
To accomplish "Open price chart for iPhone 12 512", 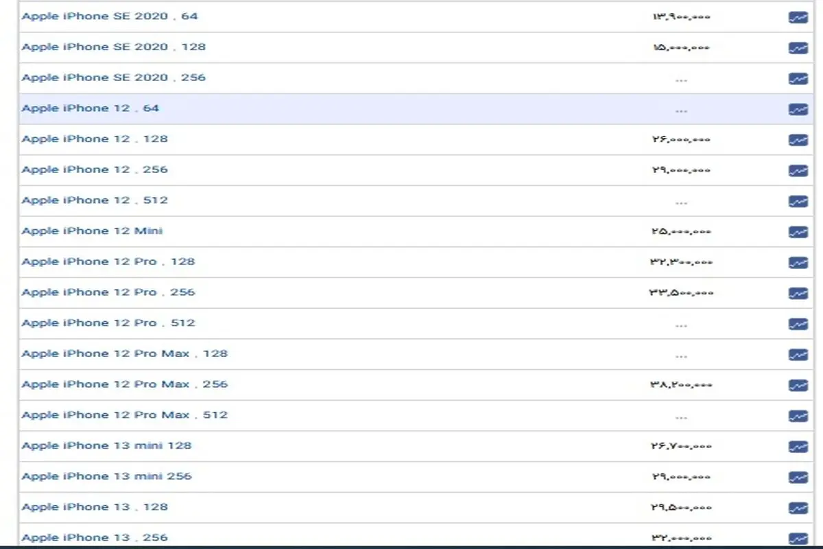I will pos(798,201).
